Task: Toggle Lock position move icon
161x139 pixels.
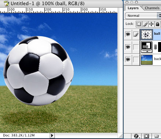Action: [151, 24]
